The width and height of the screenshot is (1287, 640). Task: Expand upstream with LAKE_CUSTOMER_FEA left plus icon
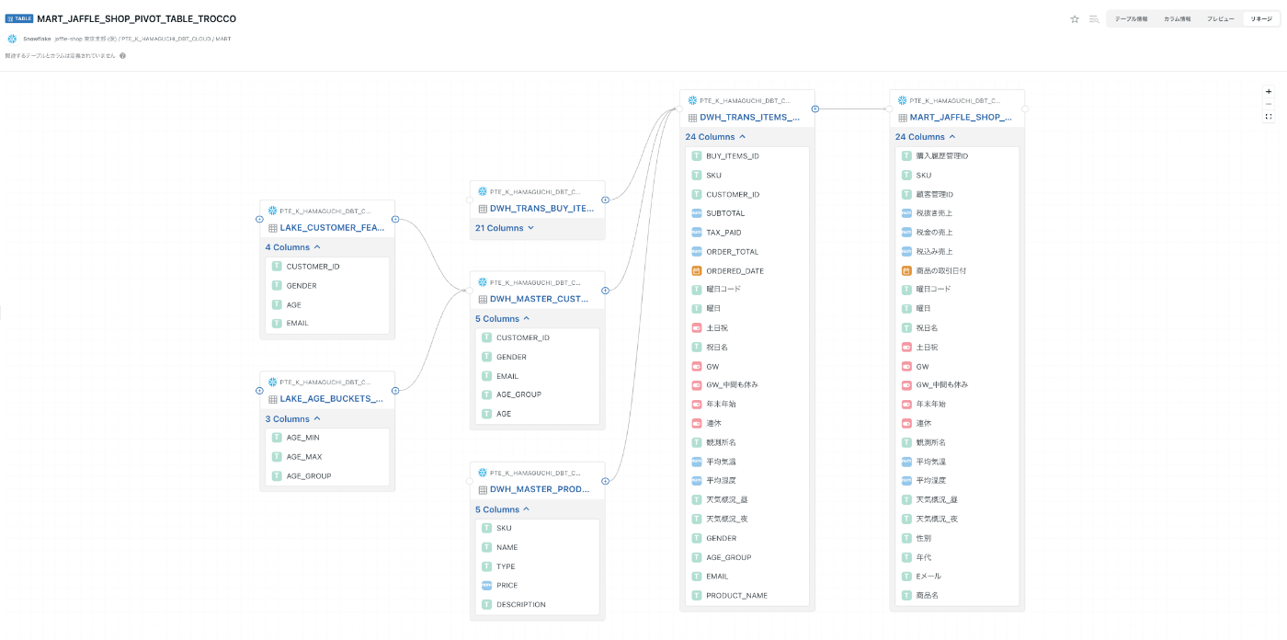click(259, 219)
